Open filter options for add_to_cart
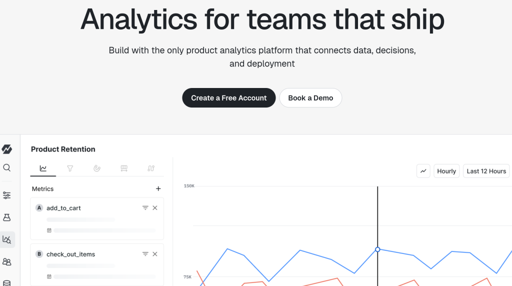The width and height of the screenshot is (512, 286). point(145,208)
